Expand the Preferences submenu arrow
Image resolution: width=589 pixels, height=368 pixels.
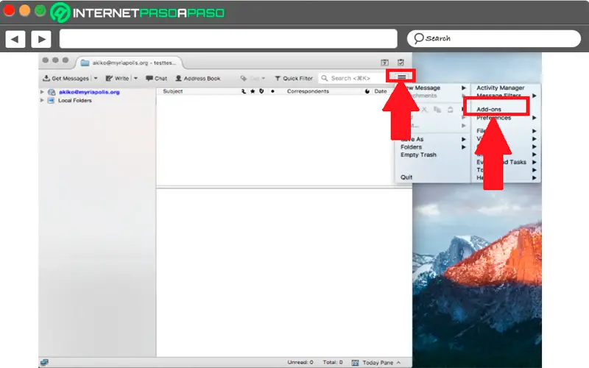point(534,118)
